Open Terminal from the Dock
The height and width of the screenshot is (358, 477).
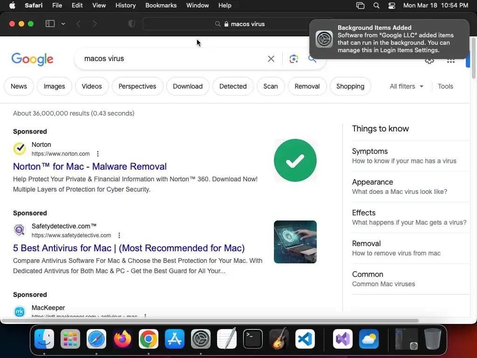pos(253,339)
